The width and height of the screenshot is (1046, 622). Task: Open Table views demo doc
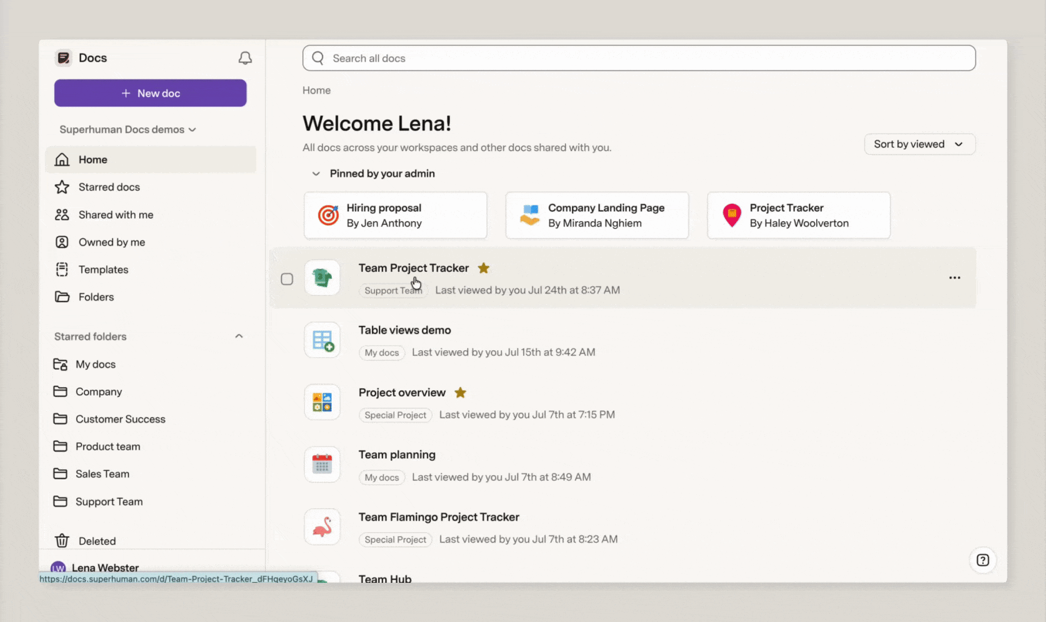pyautogui.click(x=404, y=330)
